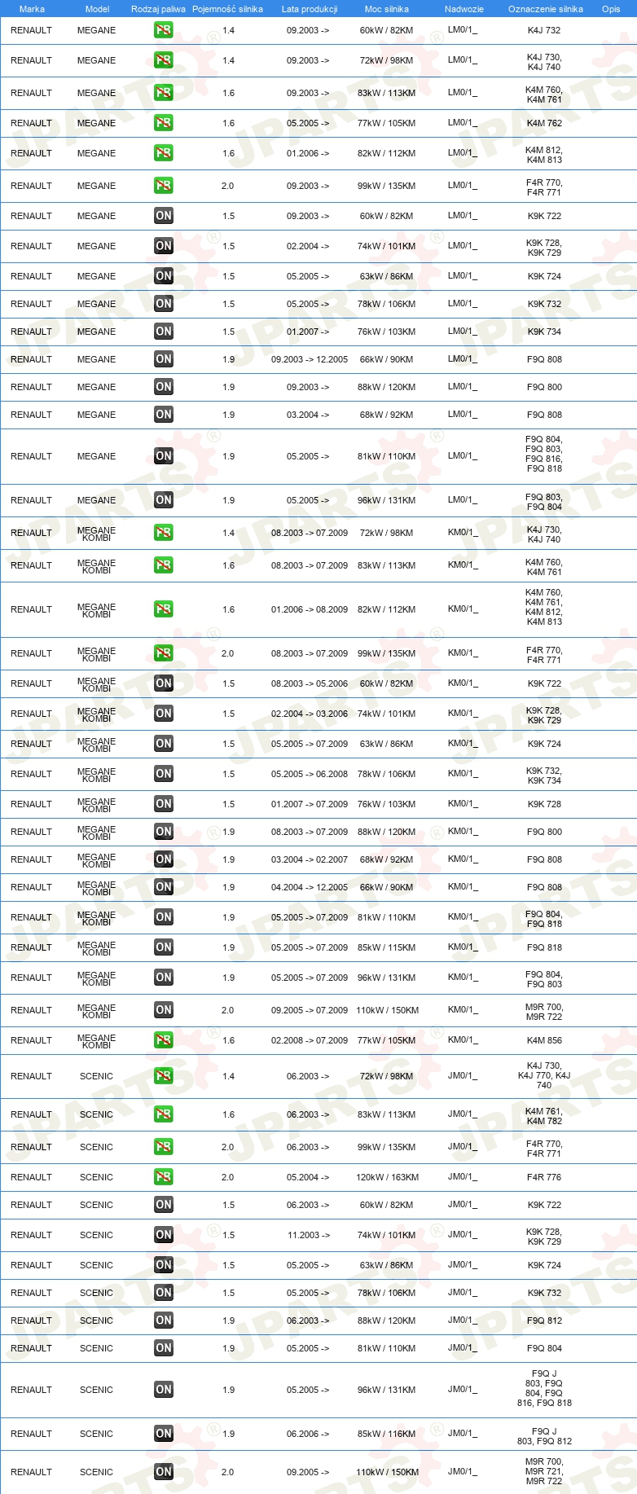Click diesel icon in row listing F9Q 816
Viewport: 637px width, 1494px height.
(164, 456)
